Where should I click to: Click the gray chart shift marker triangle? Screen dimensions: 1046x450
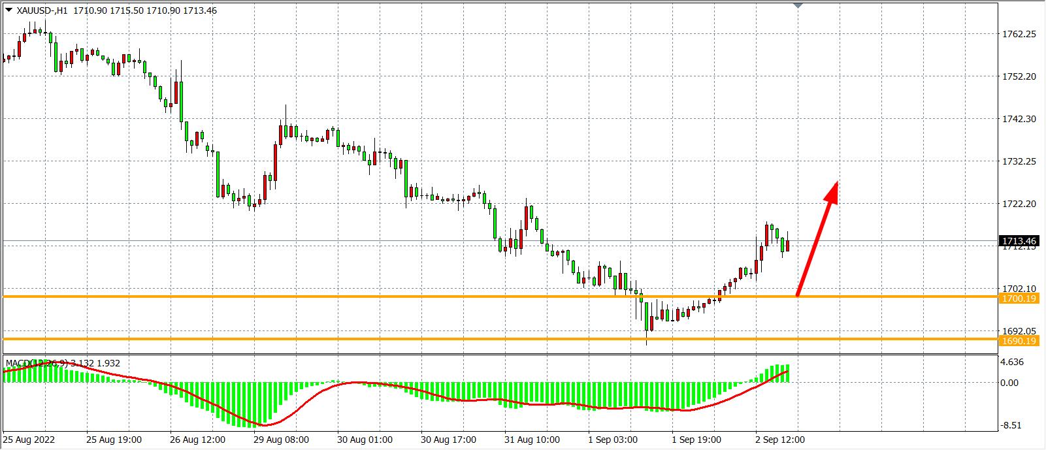798,5
